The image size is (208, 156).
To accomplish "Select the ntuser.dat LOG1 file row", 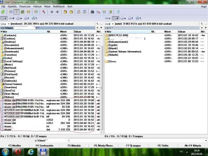I will coord(50,123).
